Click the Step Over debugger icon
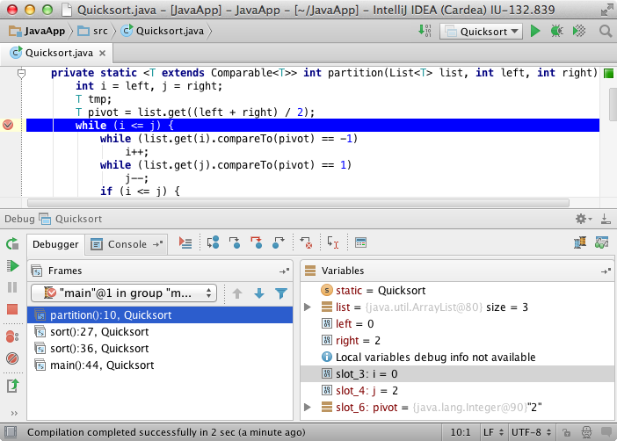617x441 pixels. point(214,243)
